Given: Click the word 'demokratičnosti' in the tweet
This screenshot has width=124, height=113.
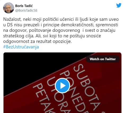Looking at the screenshot, I should click(78, 25).
